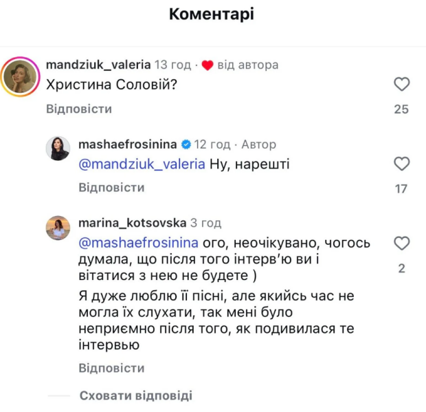The image size is (426, 412).
Task: Open mashaefrosinina's avatar
Action: click(58, 147)
